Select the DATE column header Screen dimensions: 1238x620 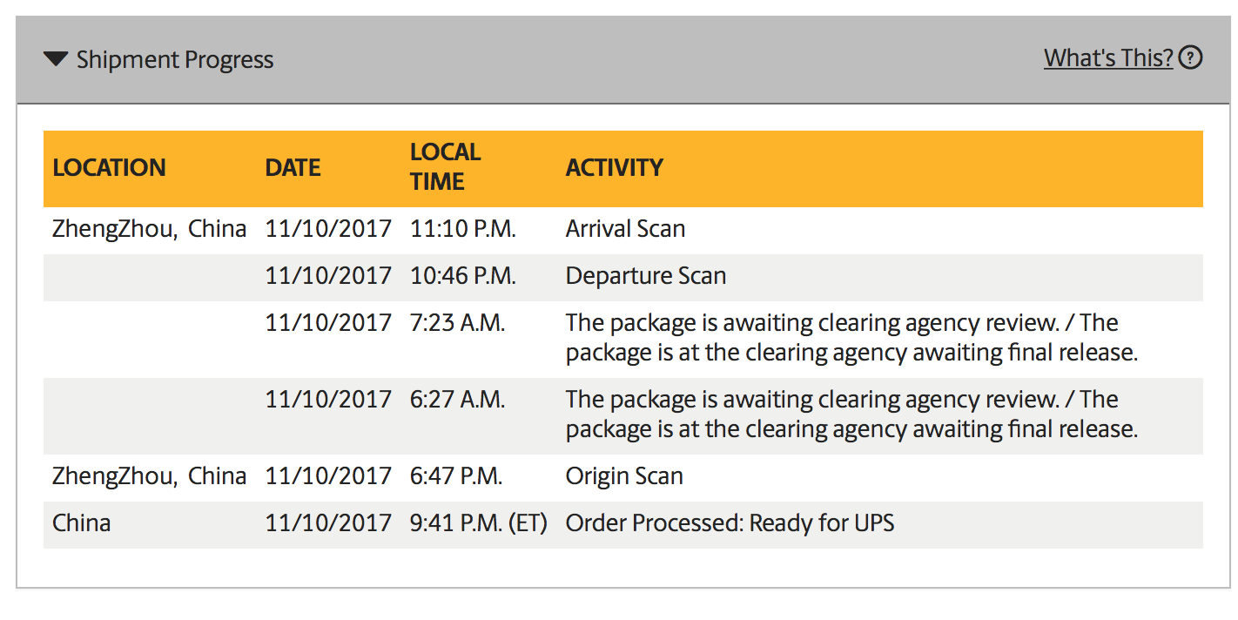point(293,168)
